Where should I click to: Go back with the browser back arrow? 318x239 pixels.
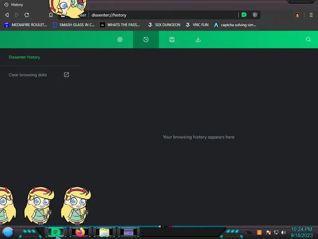pos(7,15)
